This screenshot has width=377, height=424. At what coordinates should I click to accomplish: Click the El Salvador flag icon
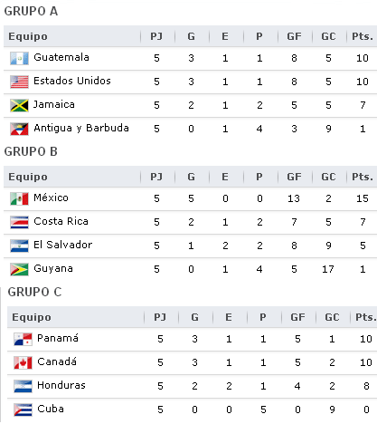[19, 246]
